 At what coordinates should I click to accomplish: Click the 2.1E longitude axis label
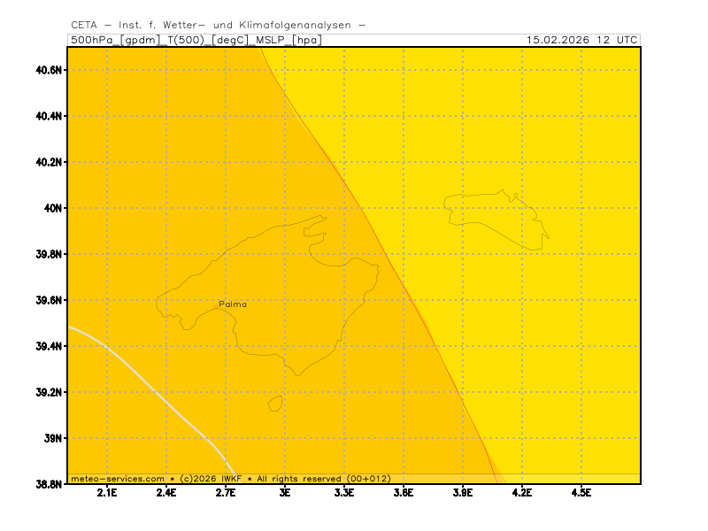tap(107, 493)
